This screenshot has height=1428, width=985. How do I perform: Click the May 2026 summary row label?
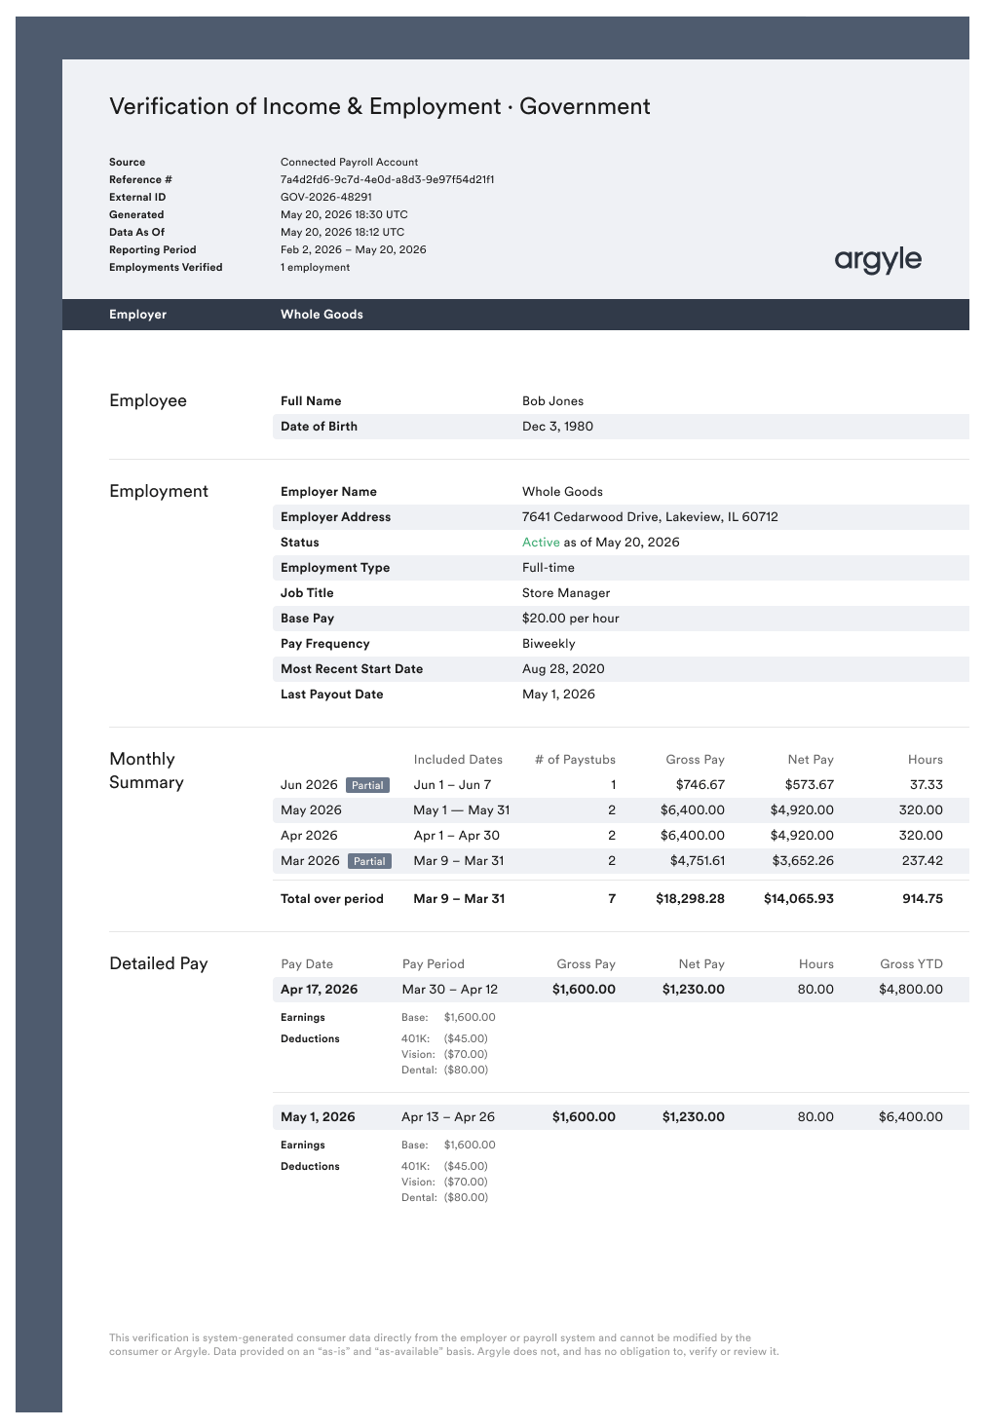tap(311, 810)
